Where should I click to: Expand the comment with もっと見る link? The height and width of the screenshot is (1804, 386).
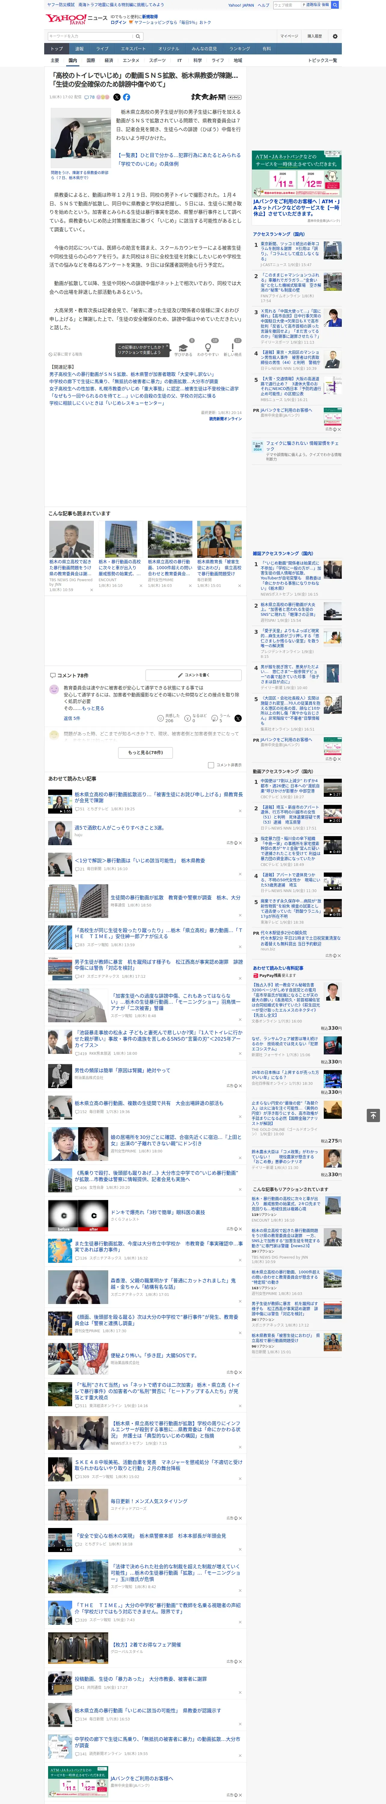point(93,708)
